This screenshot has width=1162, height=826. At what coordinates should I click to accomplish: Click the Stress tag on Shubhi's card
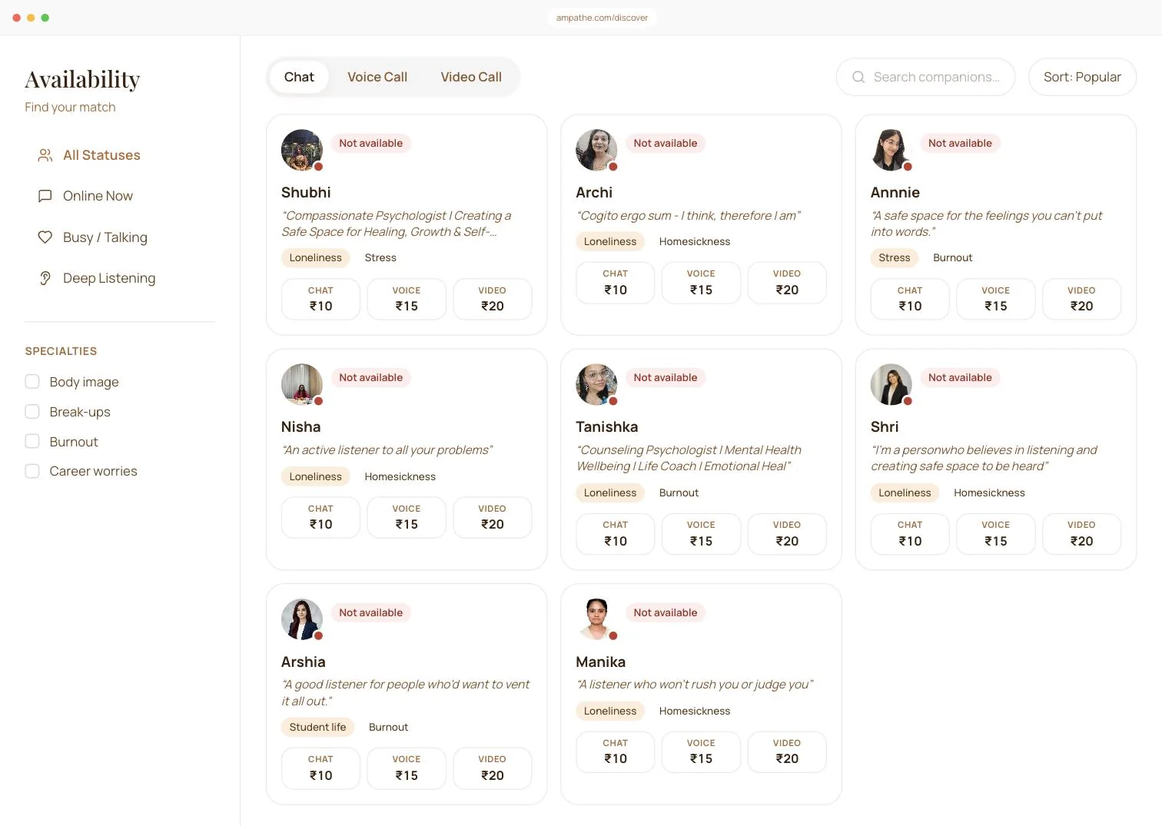pos(380,257)
